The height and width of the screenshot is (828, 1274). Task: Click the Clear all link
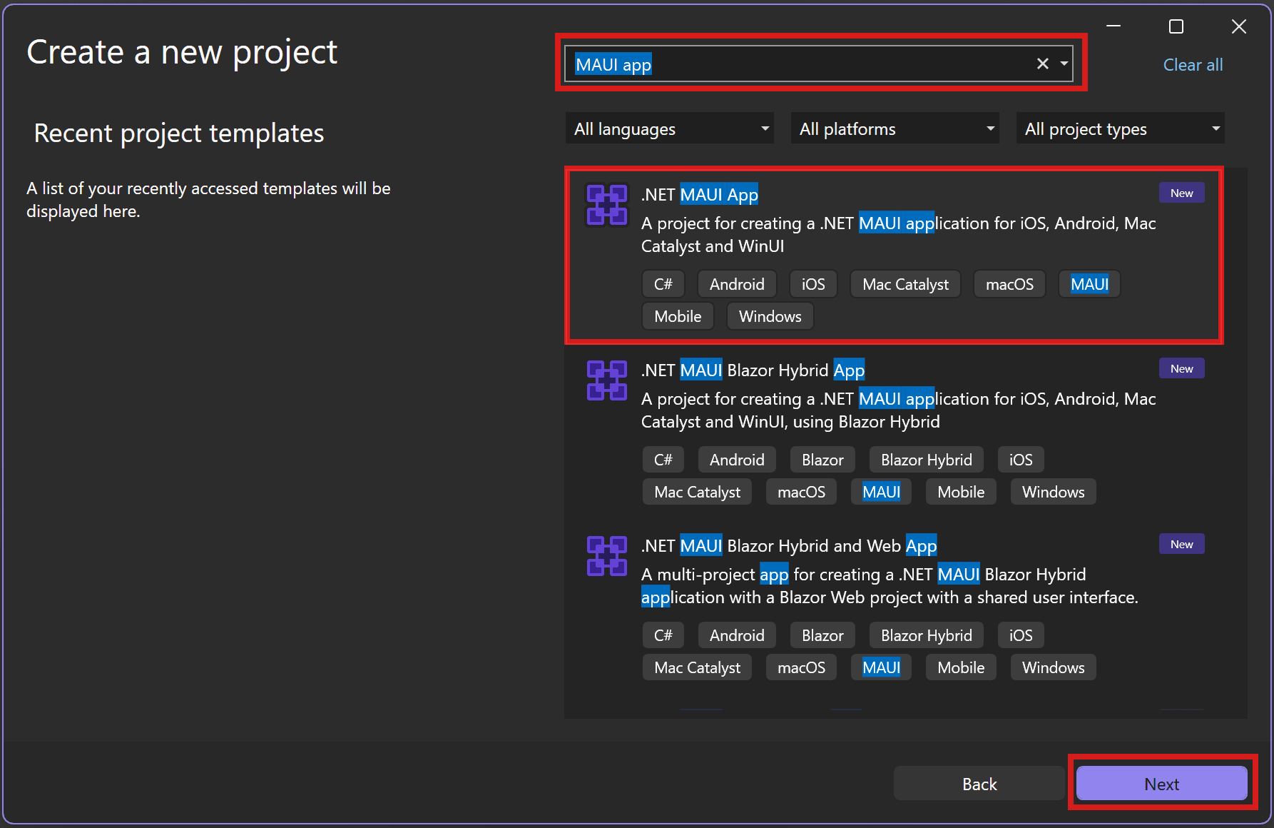point(1193,65)
